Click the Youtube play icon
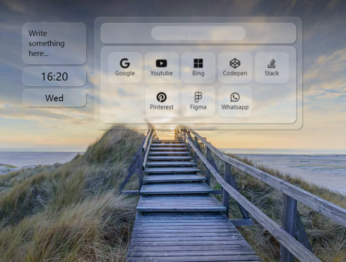Screen dimensions: 346x262 162,63
